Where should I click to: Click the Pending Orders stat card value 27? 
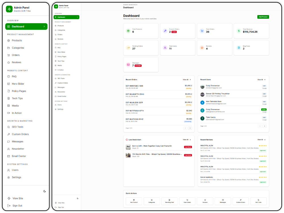click(x=134, y=49)
